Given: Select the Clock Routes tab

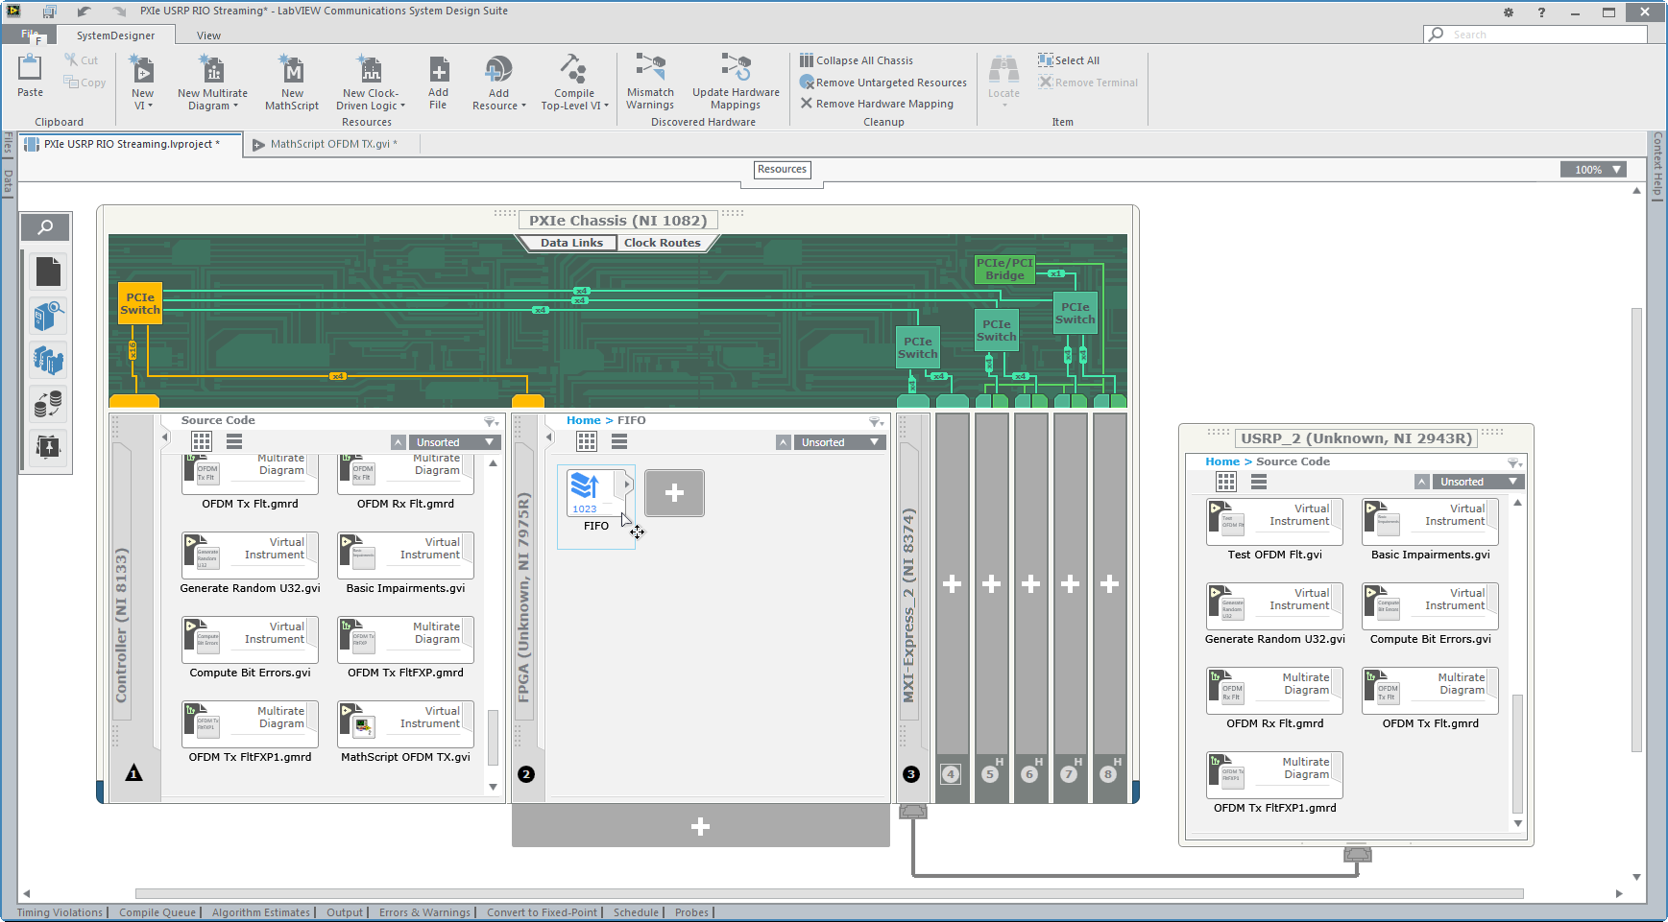Looking at the screenshot, I should [662, 243].
